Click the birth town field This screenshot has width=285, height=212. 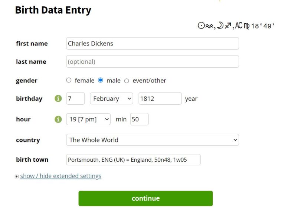pos(133,160)
